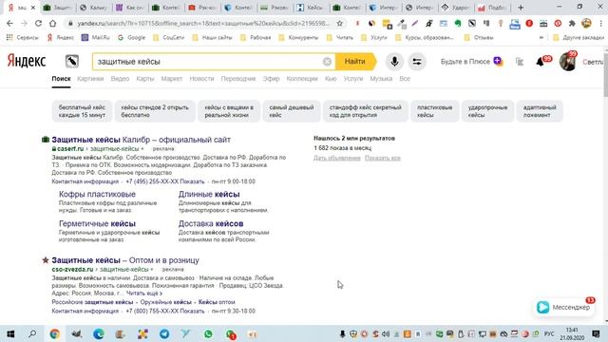Open the Доставка кейсов sitelink
This screenshot has height=342, width=608.
[x=211, y=224]
